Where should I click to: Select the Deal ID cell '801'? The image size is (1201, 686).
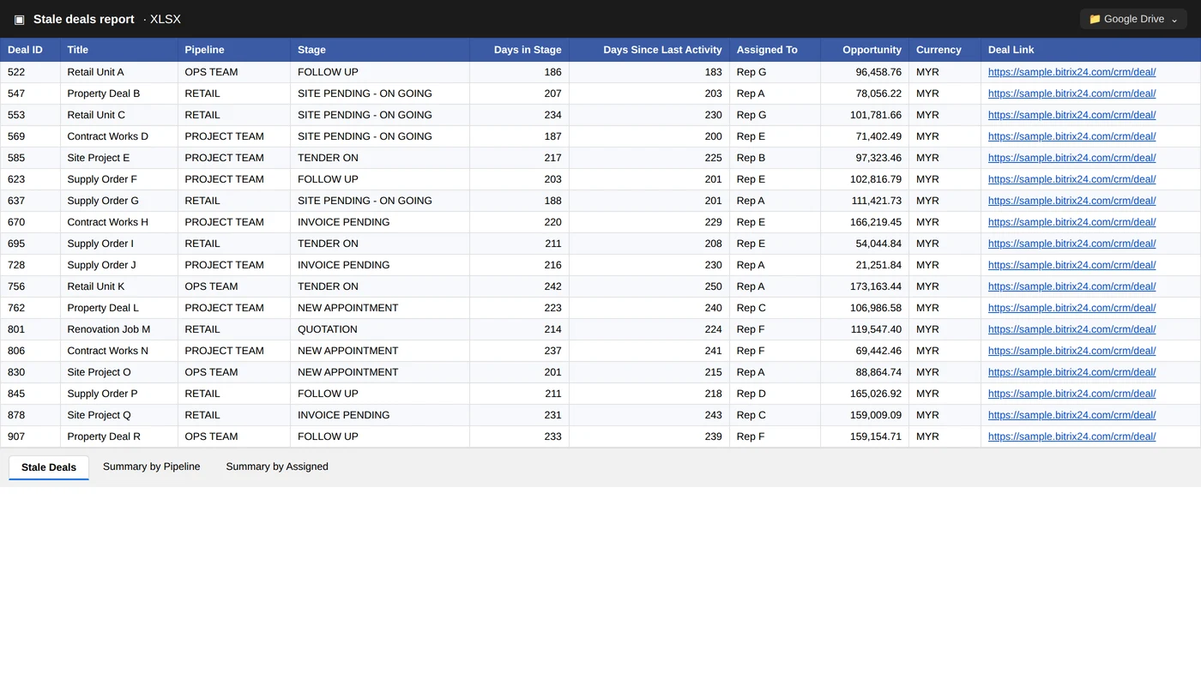(30, 329)
